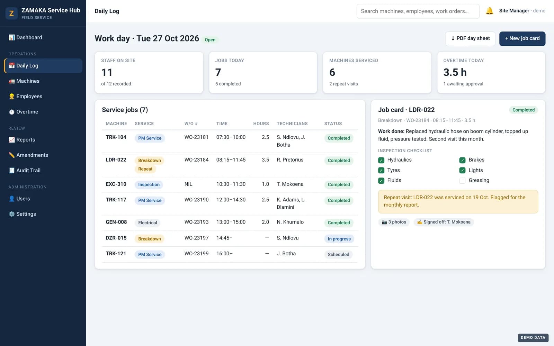This screenshot has height=346, width=554.
Task: Click the Users person icon
Action: (x=12, y=199)
